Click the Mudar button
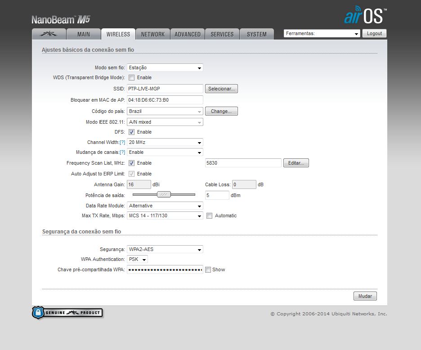This screenshot has width=421, height=350. point(365,296)
